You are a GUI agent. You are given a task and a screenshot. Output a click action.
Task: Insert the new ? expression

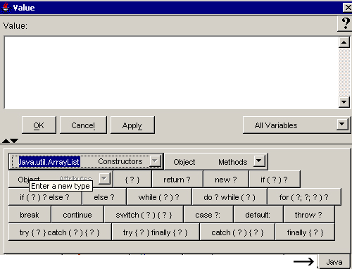coord(226,180)
